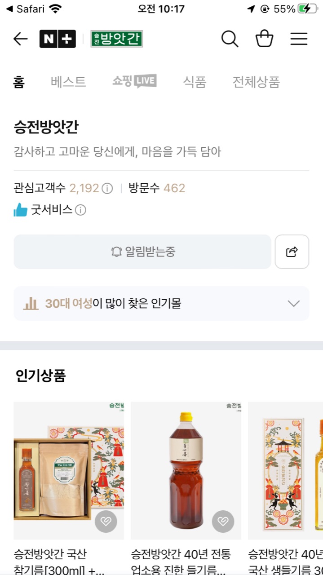Switch to the 쇼핑 LIVE tab
Viewport: 323px width, 575px height.
(134, 81)
